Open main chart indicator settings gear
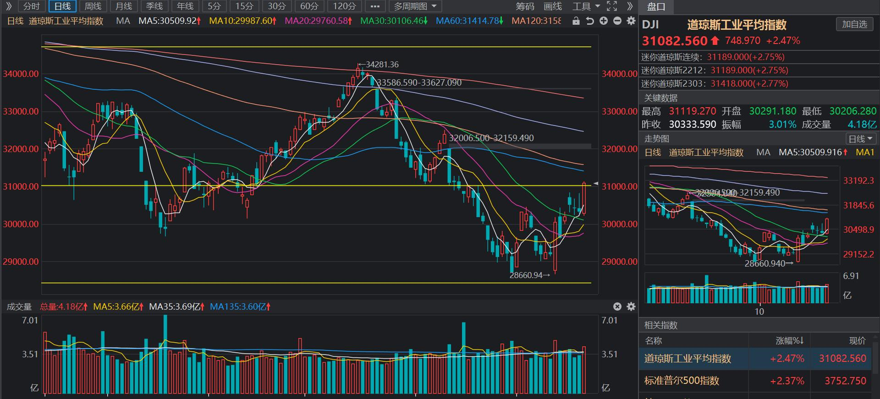This screenshot has width=880, height=399. click(x=631, y=21)
